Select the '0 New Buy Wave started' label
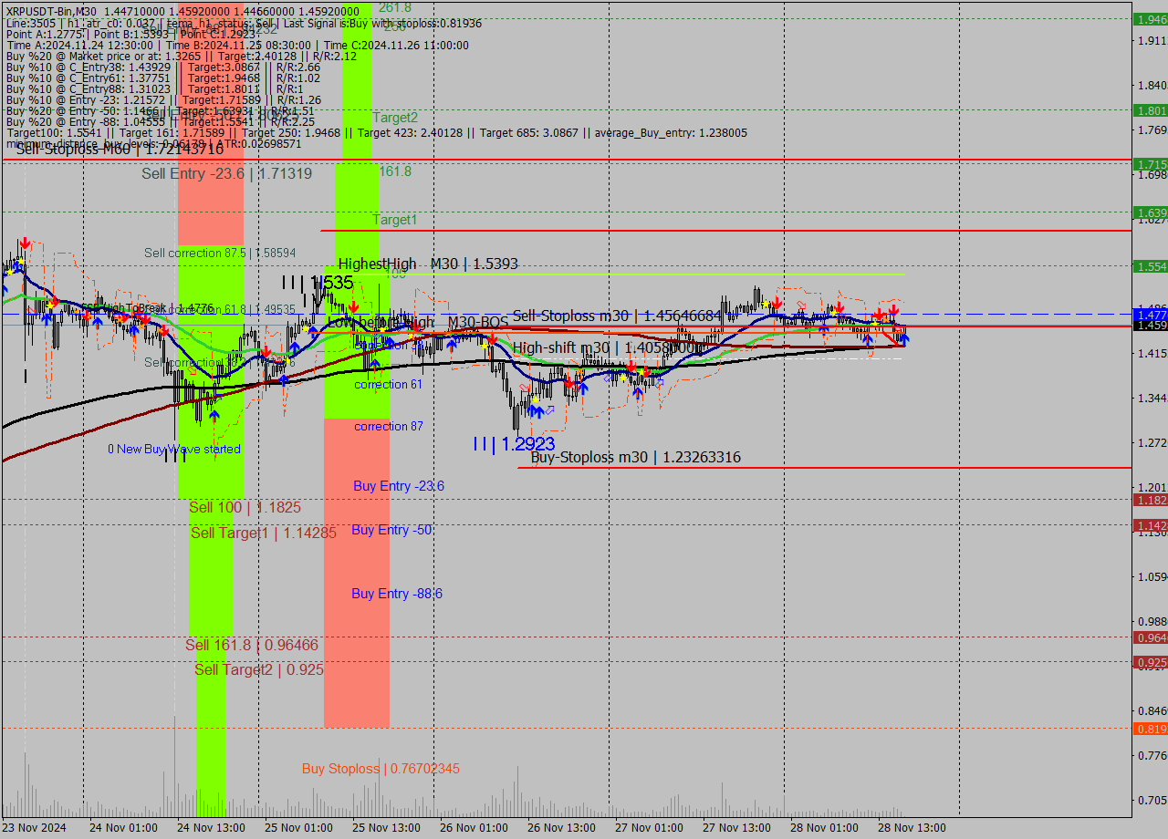The image size is (1168, 839). 174,449
